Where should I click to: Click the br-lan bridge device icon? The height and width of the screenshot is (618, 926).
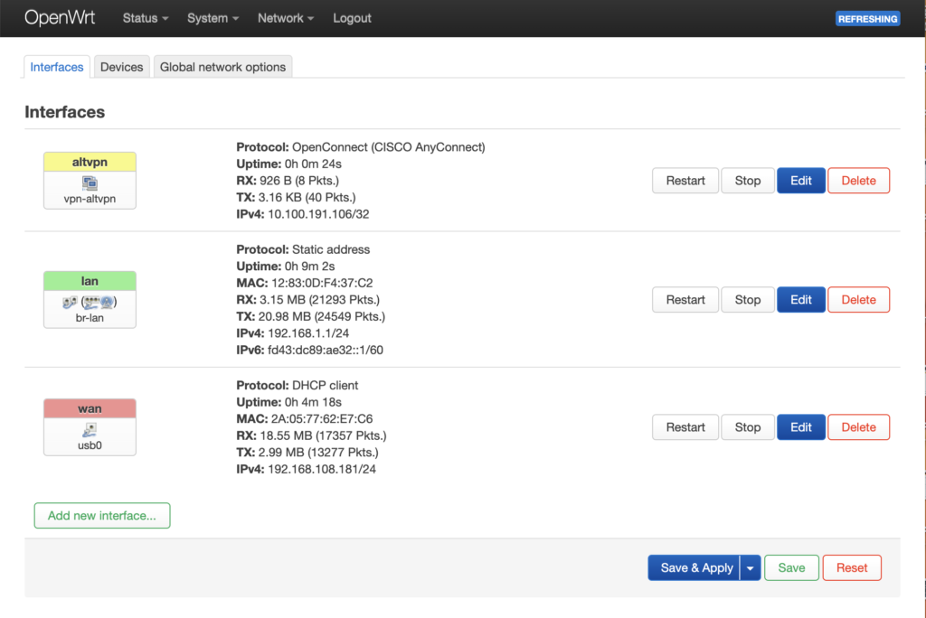90,303
